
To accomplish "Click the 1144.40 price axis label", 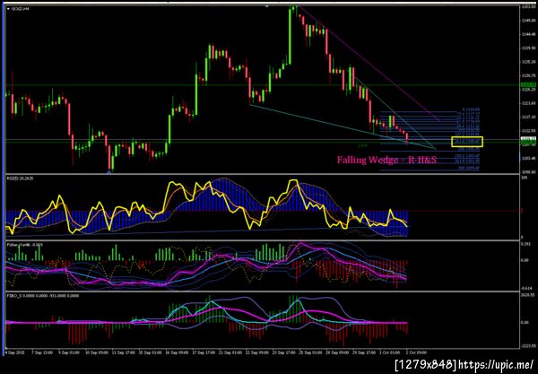I will 529,34.
